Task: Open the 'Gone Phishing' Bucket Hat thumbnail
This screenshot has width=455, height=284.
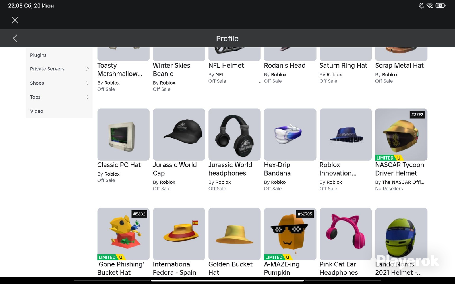Action: [123, 234]
